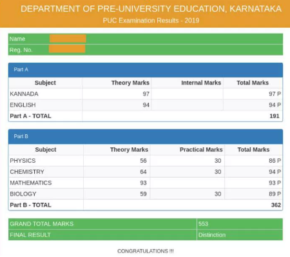The image size is (290, 257).
Task: Select the 'MATHEMATICS' subject cell
Action: pyautogui.click(x=46, y=183)
